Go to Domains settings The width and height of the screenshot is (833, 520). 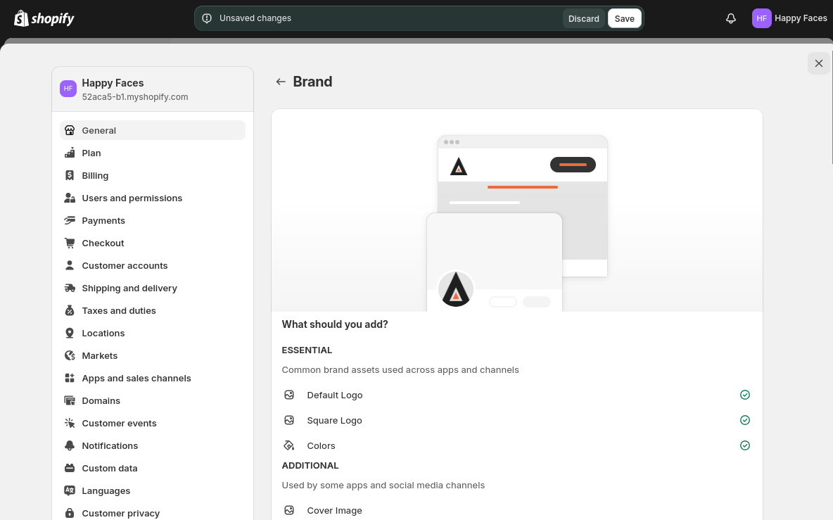coord(153,401)
